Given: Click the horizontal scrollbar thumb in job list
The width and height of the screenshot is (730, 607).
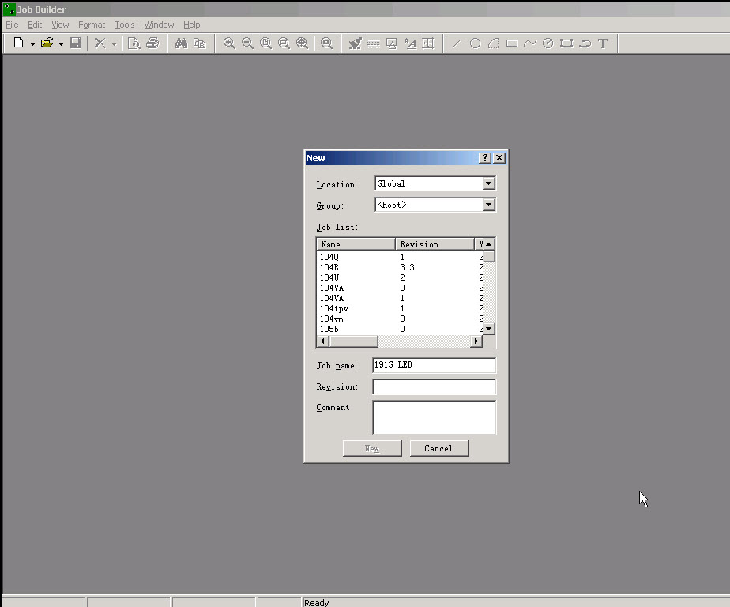Looking at the screenshot, I should (x=353, y=341).
